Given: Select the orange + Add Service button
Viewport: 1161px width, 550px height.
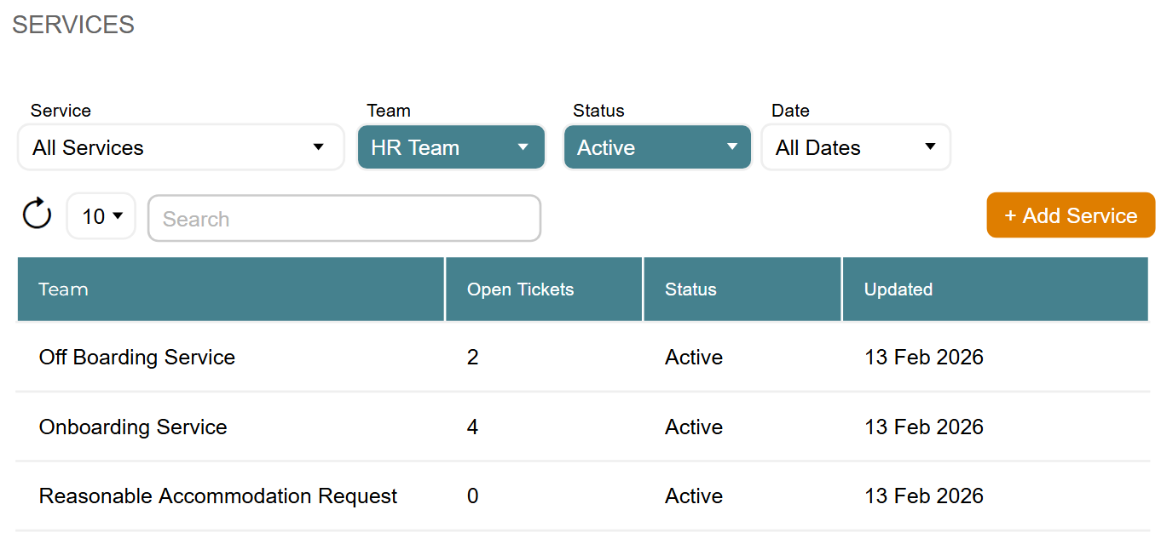Looking at the screenshot, I should (x=1070, y=215).
